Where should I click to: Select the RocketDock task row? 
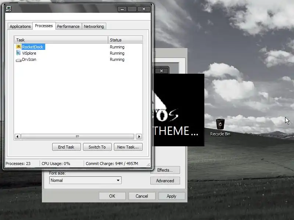pos(78,47)
